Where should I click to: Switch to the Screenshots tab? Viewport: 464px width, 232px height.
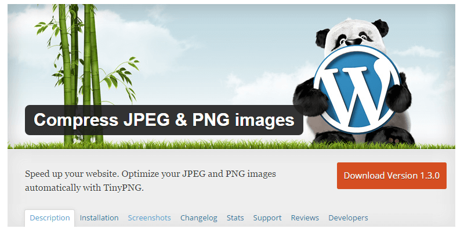pyautogui.click(x=150, y=218)
